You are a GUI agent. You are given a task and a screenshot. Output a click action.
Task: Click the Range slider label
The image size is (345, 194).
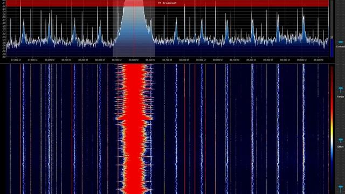click(340, 97)
